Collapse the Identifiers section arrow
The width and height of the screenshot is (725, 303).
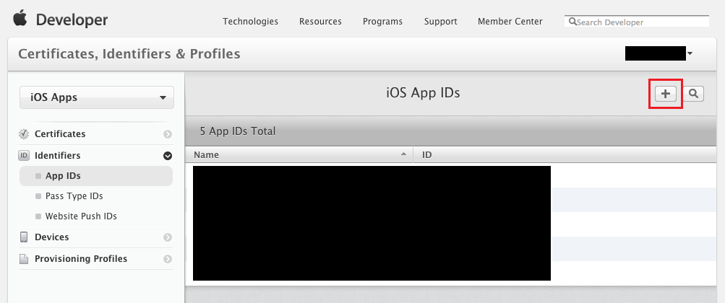(168, 156)
